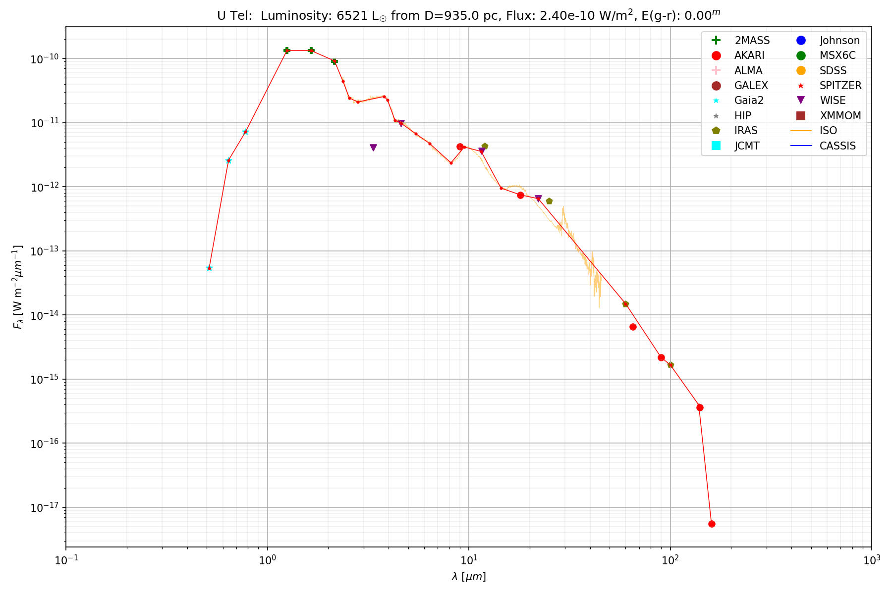
Task: Click the U Tel plot title
Action: [x=468, y=16]
